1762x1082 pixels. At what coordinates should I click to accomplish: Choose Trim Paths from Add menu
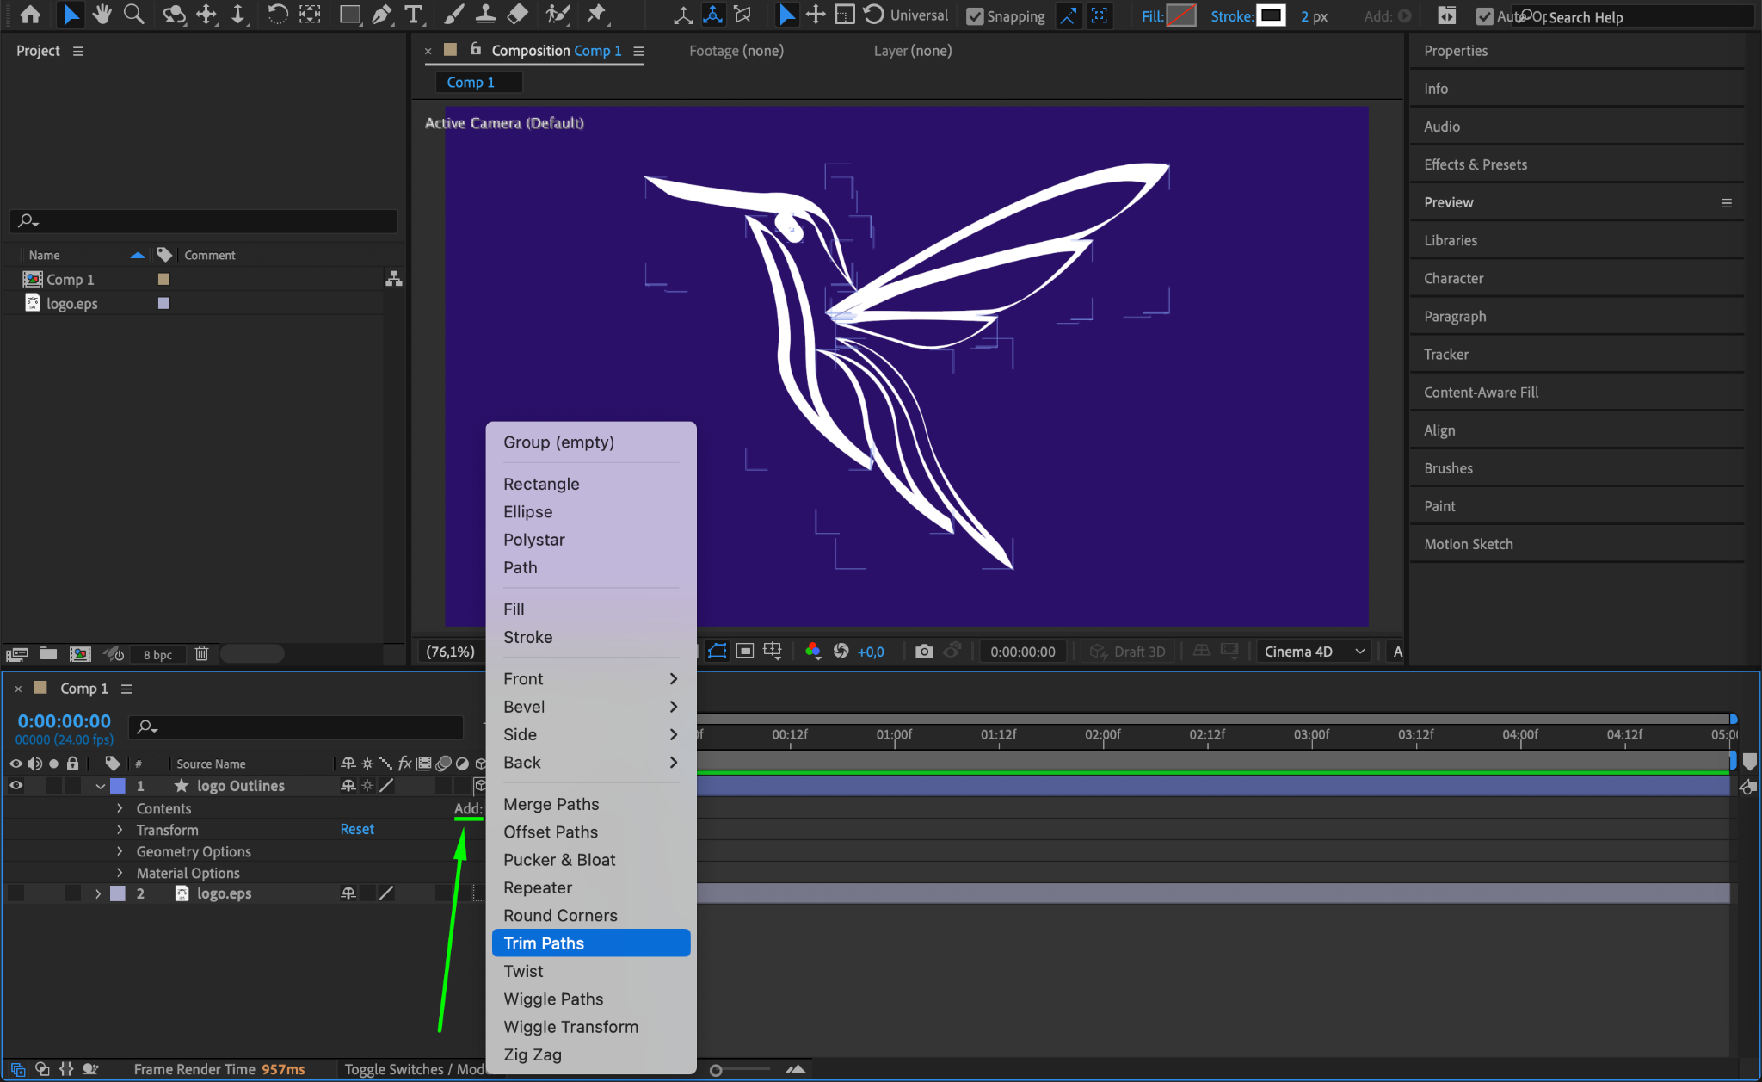point(591,943)
